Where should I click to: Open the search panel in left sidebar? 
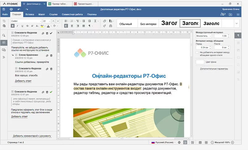click(4, 35)
